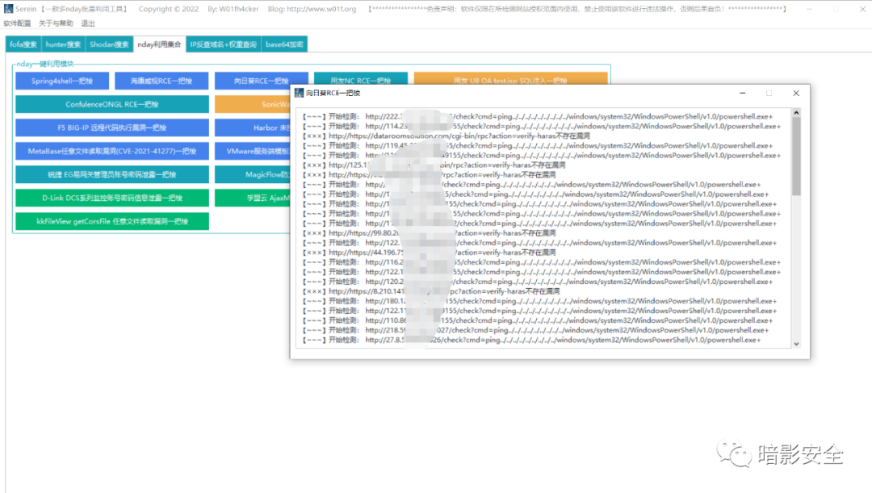Click kkFileView getCorsFile 任意文件读取漏洞 button
872x493 pixels.
point(112,220)
